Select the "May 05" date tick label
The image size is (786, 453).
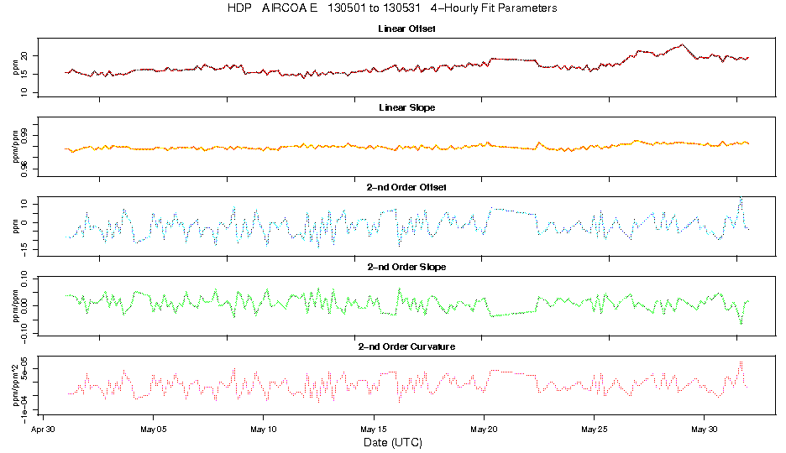tap(154, 427)
